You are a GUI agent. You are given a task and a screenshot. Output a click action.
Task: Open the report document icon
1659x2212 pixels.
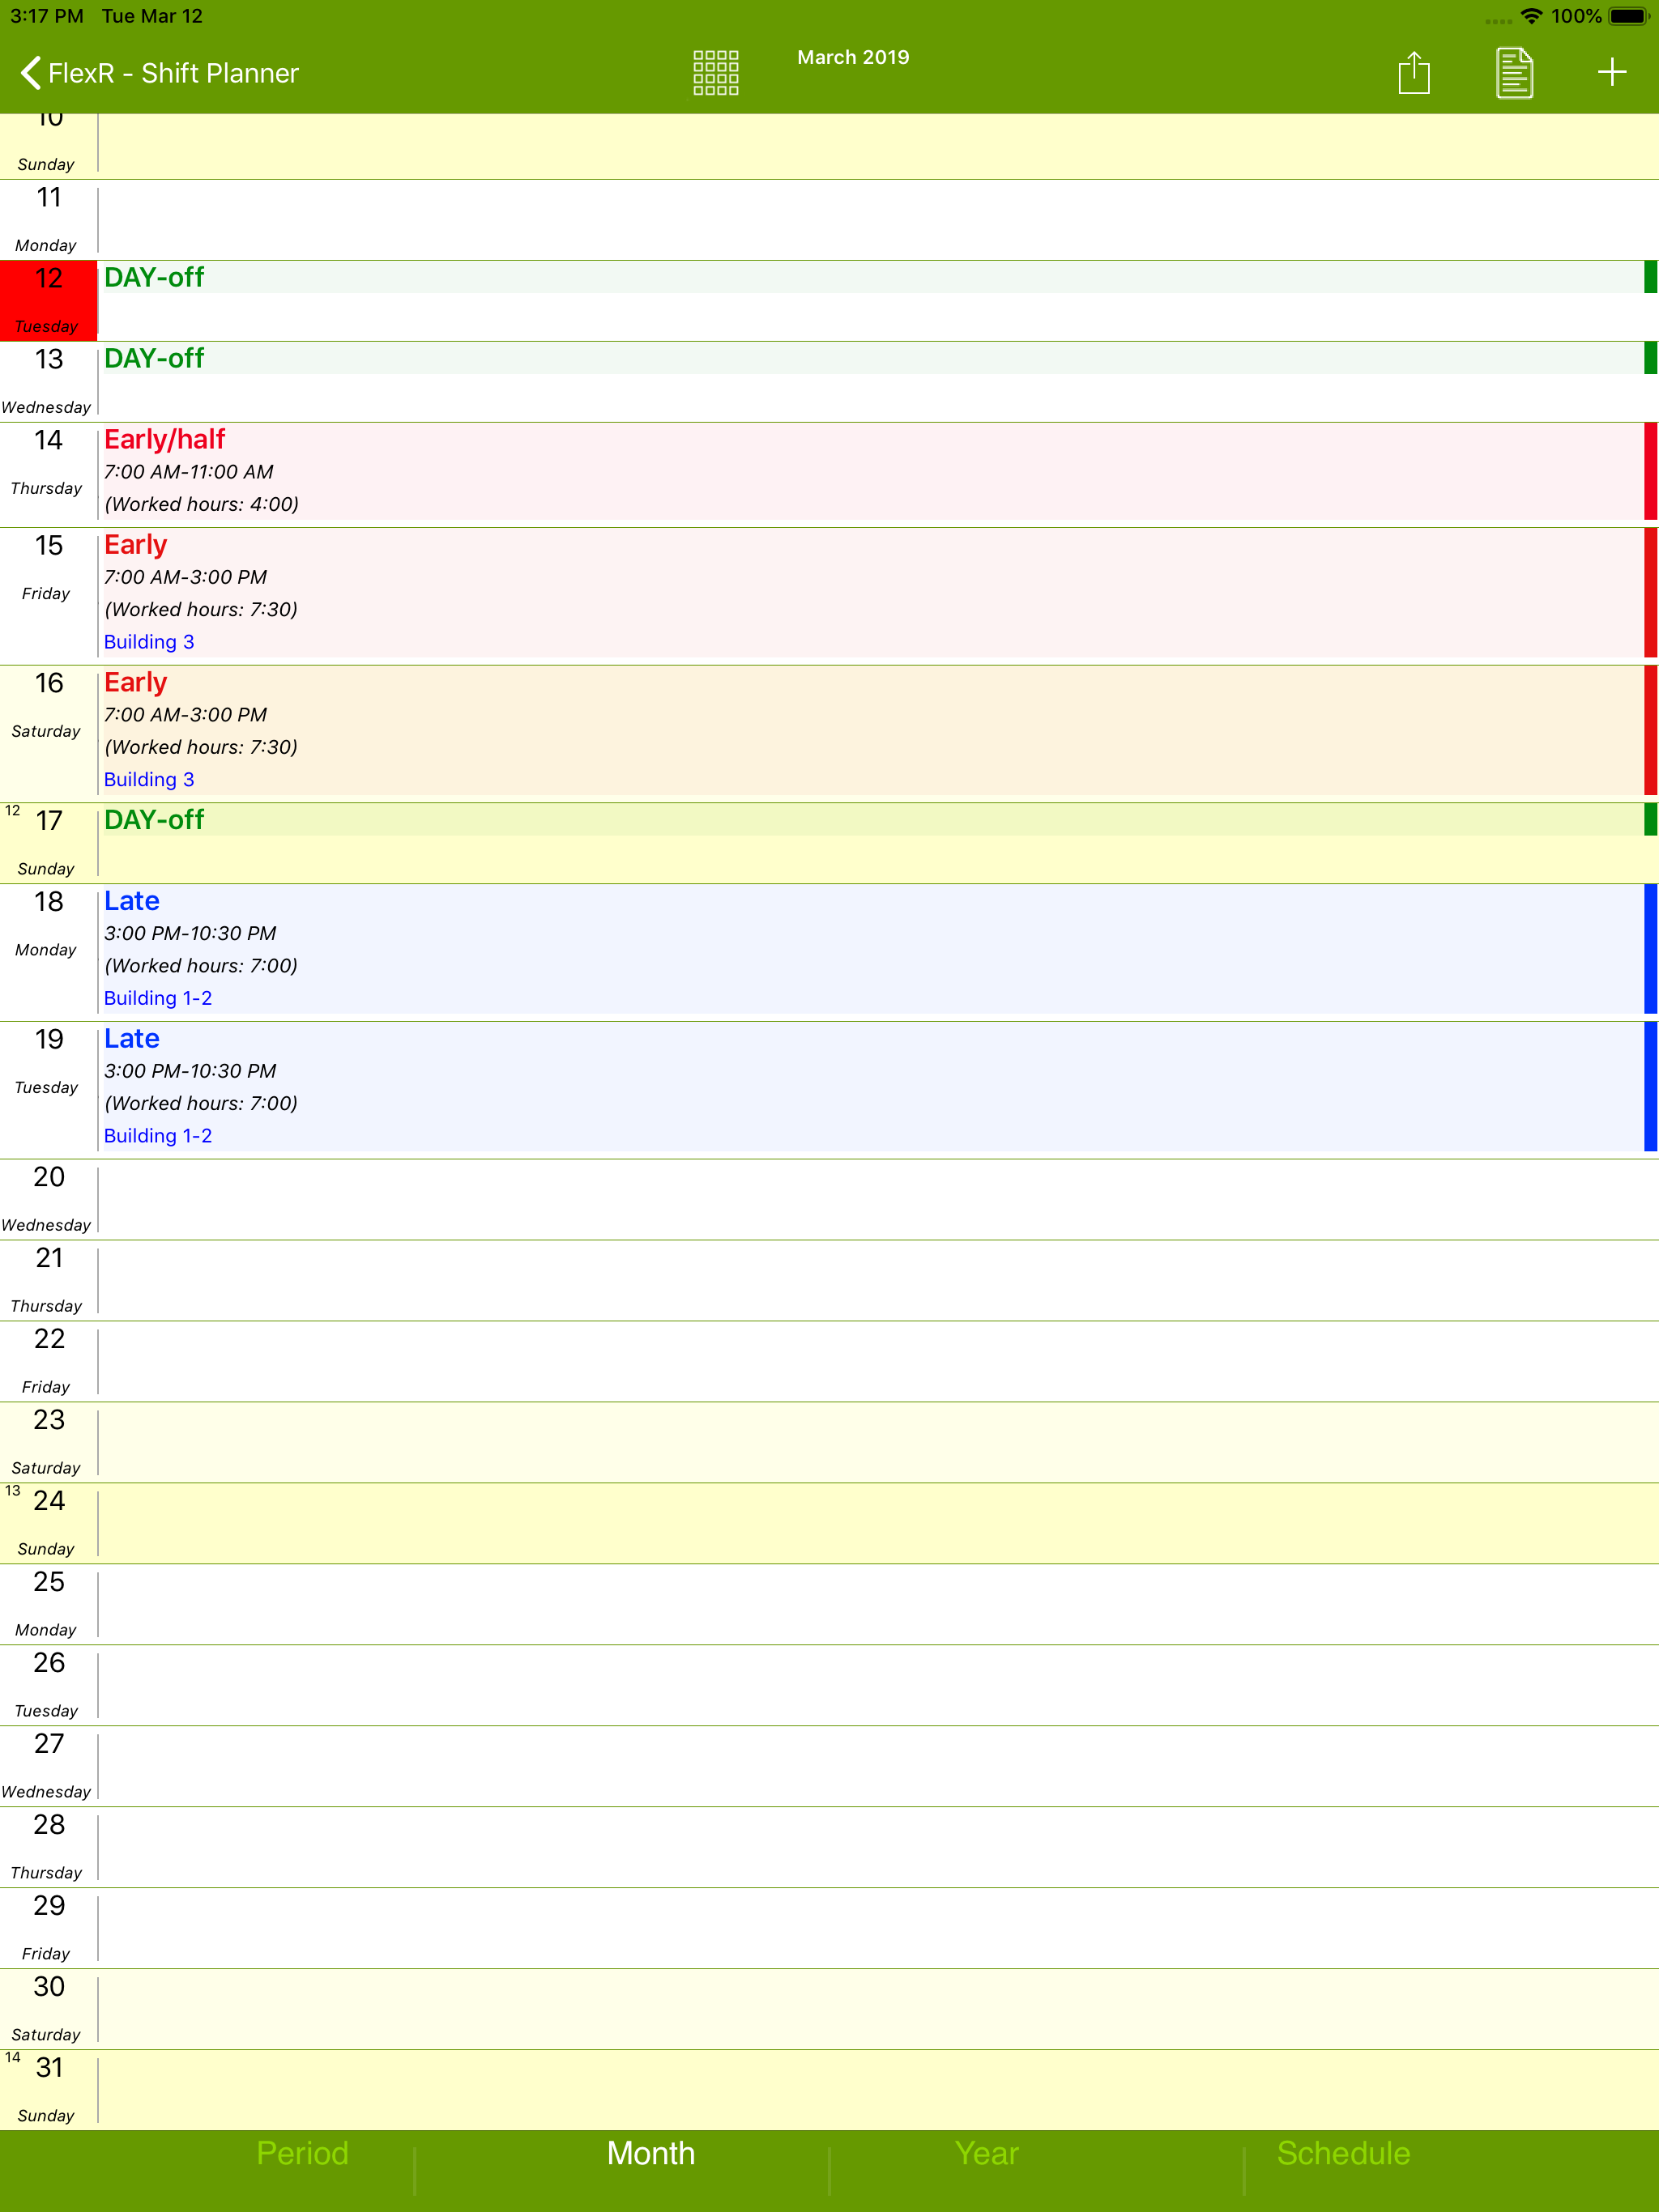tap(1513, 72)
